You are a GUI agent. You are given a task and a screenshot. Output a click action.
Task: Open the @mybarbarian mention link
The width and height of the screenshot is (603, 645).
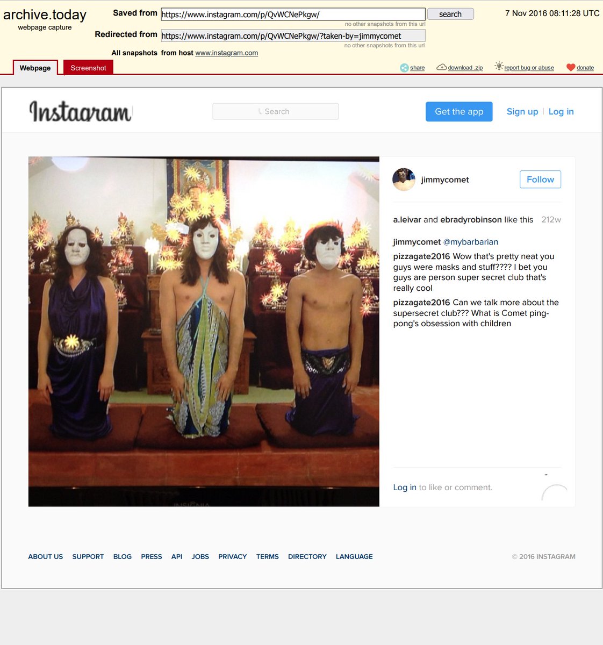click(x=470, y=242)
